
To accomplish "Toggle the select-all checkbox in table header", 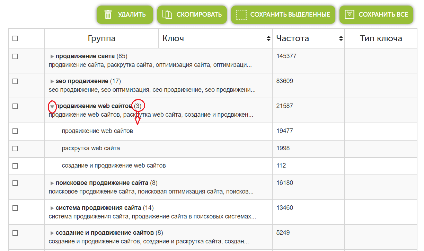I will click(x=15, y=38).
